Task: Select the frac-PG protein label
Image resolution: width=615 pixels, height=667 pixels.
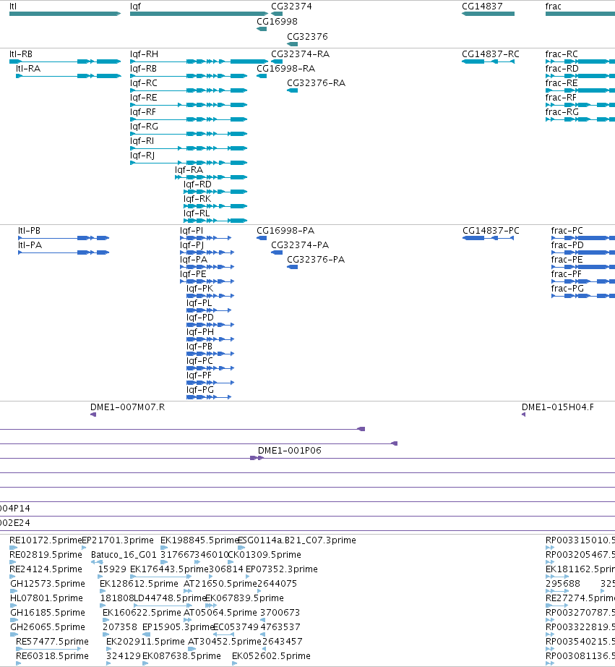Action: tap(567, 289)
